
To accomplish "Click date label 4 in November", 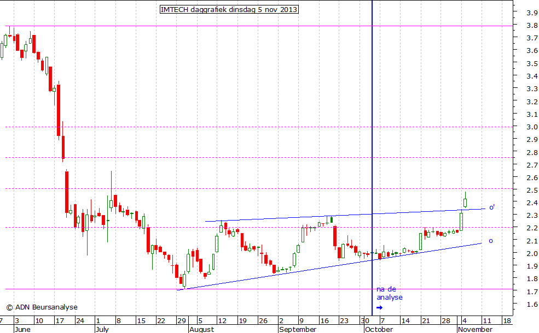I will tap(464, 321).
